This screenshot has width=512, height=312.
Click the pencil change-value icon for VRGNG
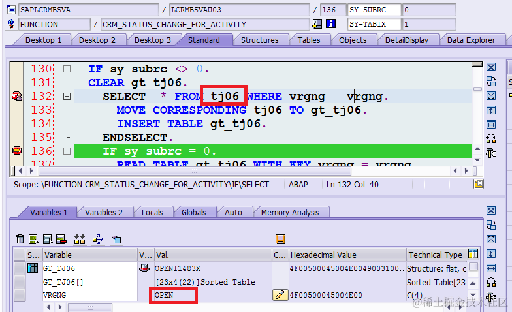[280, 295]
